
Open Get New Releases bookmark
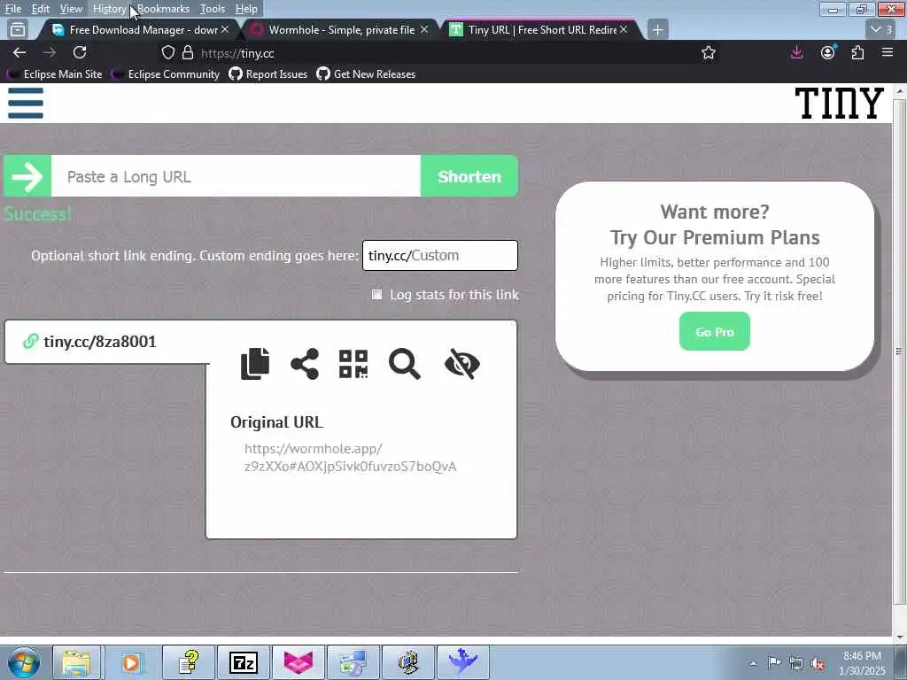pos(366,74)
